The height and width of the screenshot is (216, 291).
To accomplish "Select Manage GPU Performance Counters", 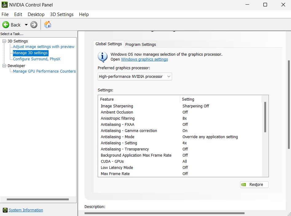I will pyautogui.click(x=44, y=71).
